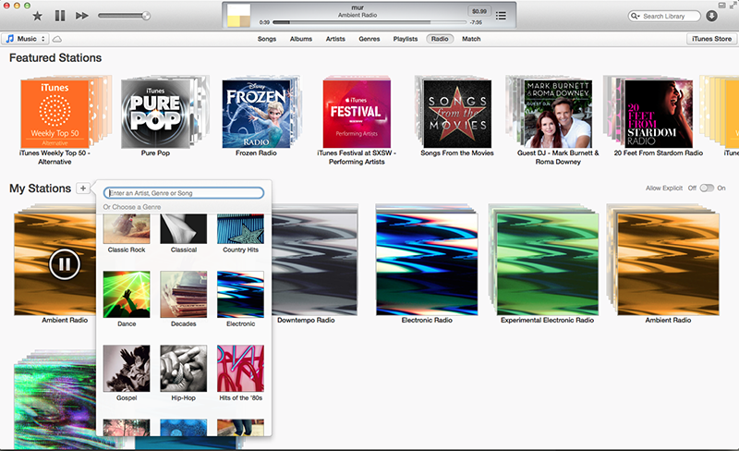Click the full screen arrows icon
The width and height of the screenshot is (739, 451).
coord(733,4)
